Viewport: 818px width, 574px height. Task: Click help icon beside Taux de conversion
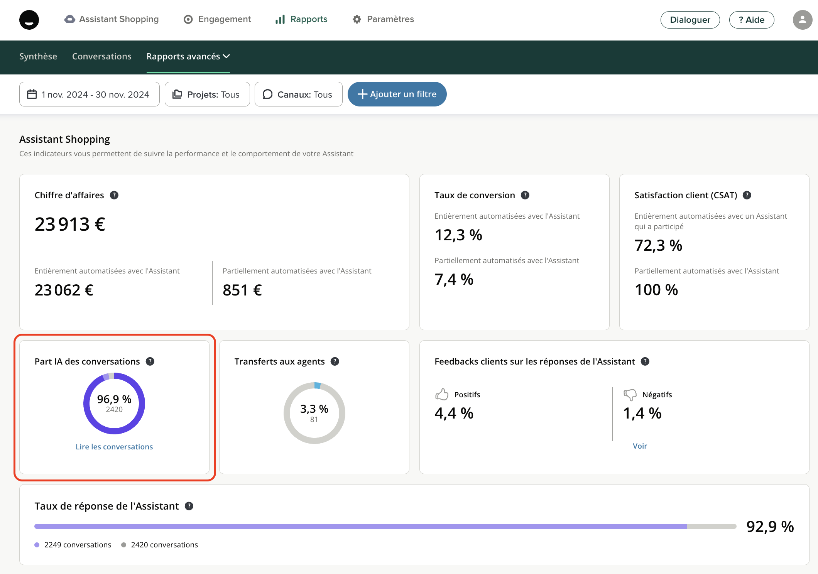525,195
